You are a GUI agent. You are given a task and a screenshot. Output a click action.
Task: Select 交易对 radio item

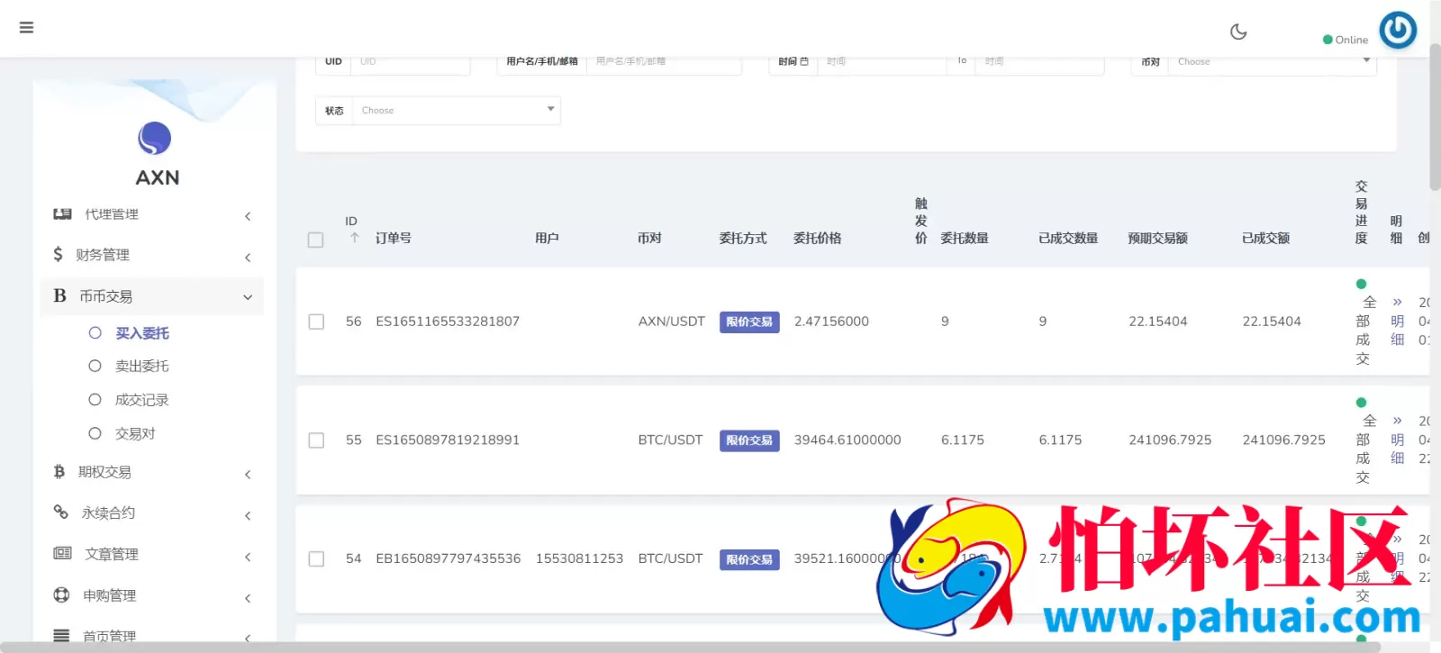[x=122, y=433]
